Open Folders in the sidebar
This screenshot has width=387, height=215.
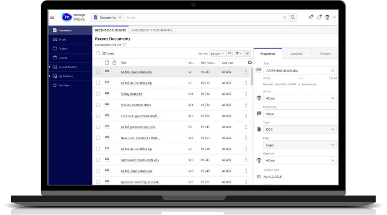click(70, 49)
